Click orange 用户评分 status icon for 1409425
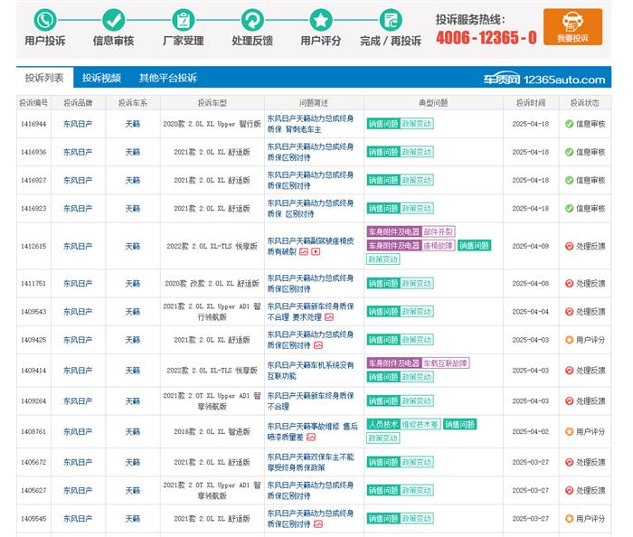The height and width of the screenshot is (537, 633). pyautogui.click(x=569, y=340)
